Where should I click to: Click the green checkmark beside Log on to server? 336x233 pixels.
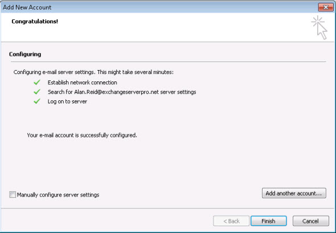(37, 101)
